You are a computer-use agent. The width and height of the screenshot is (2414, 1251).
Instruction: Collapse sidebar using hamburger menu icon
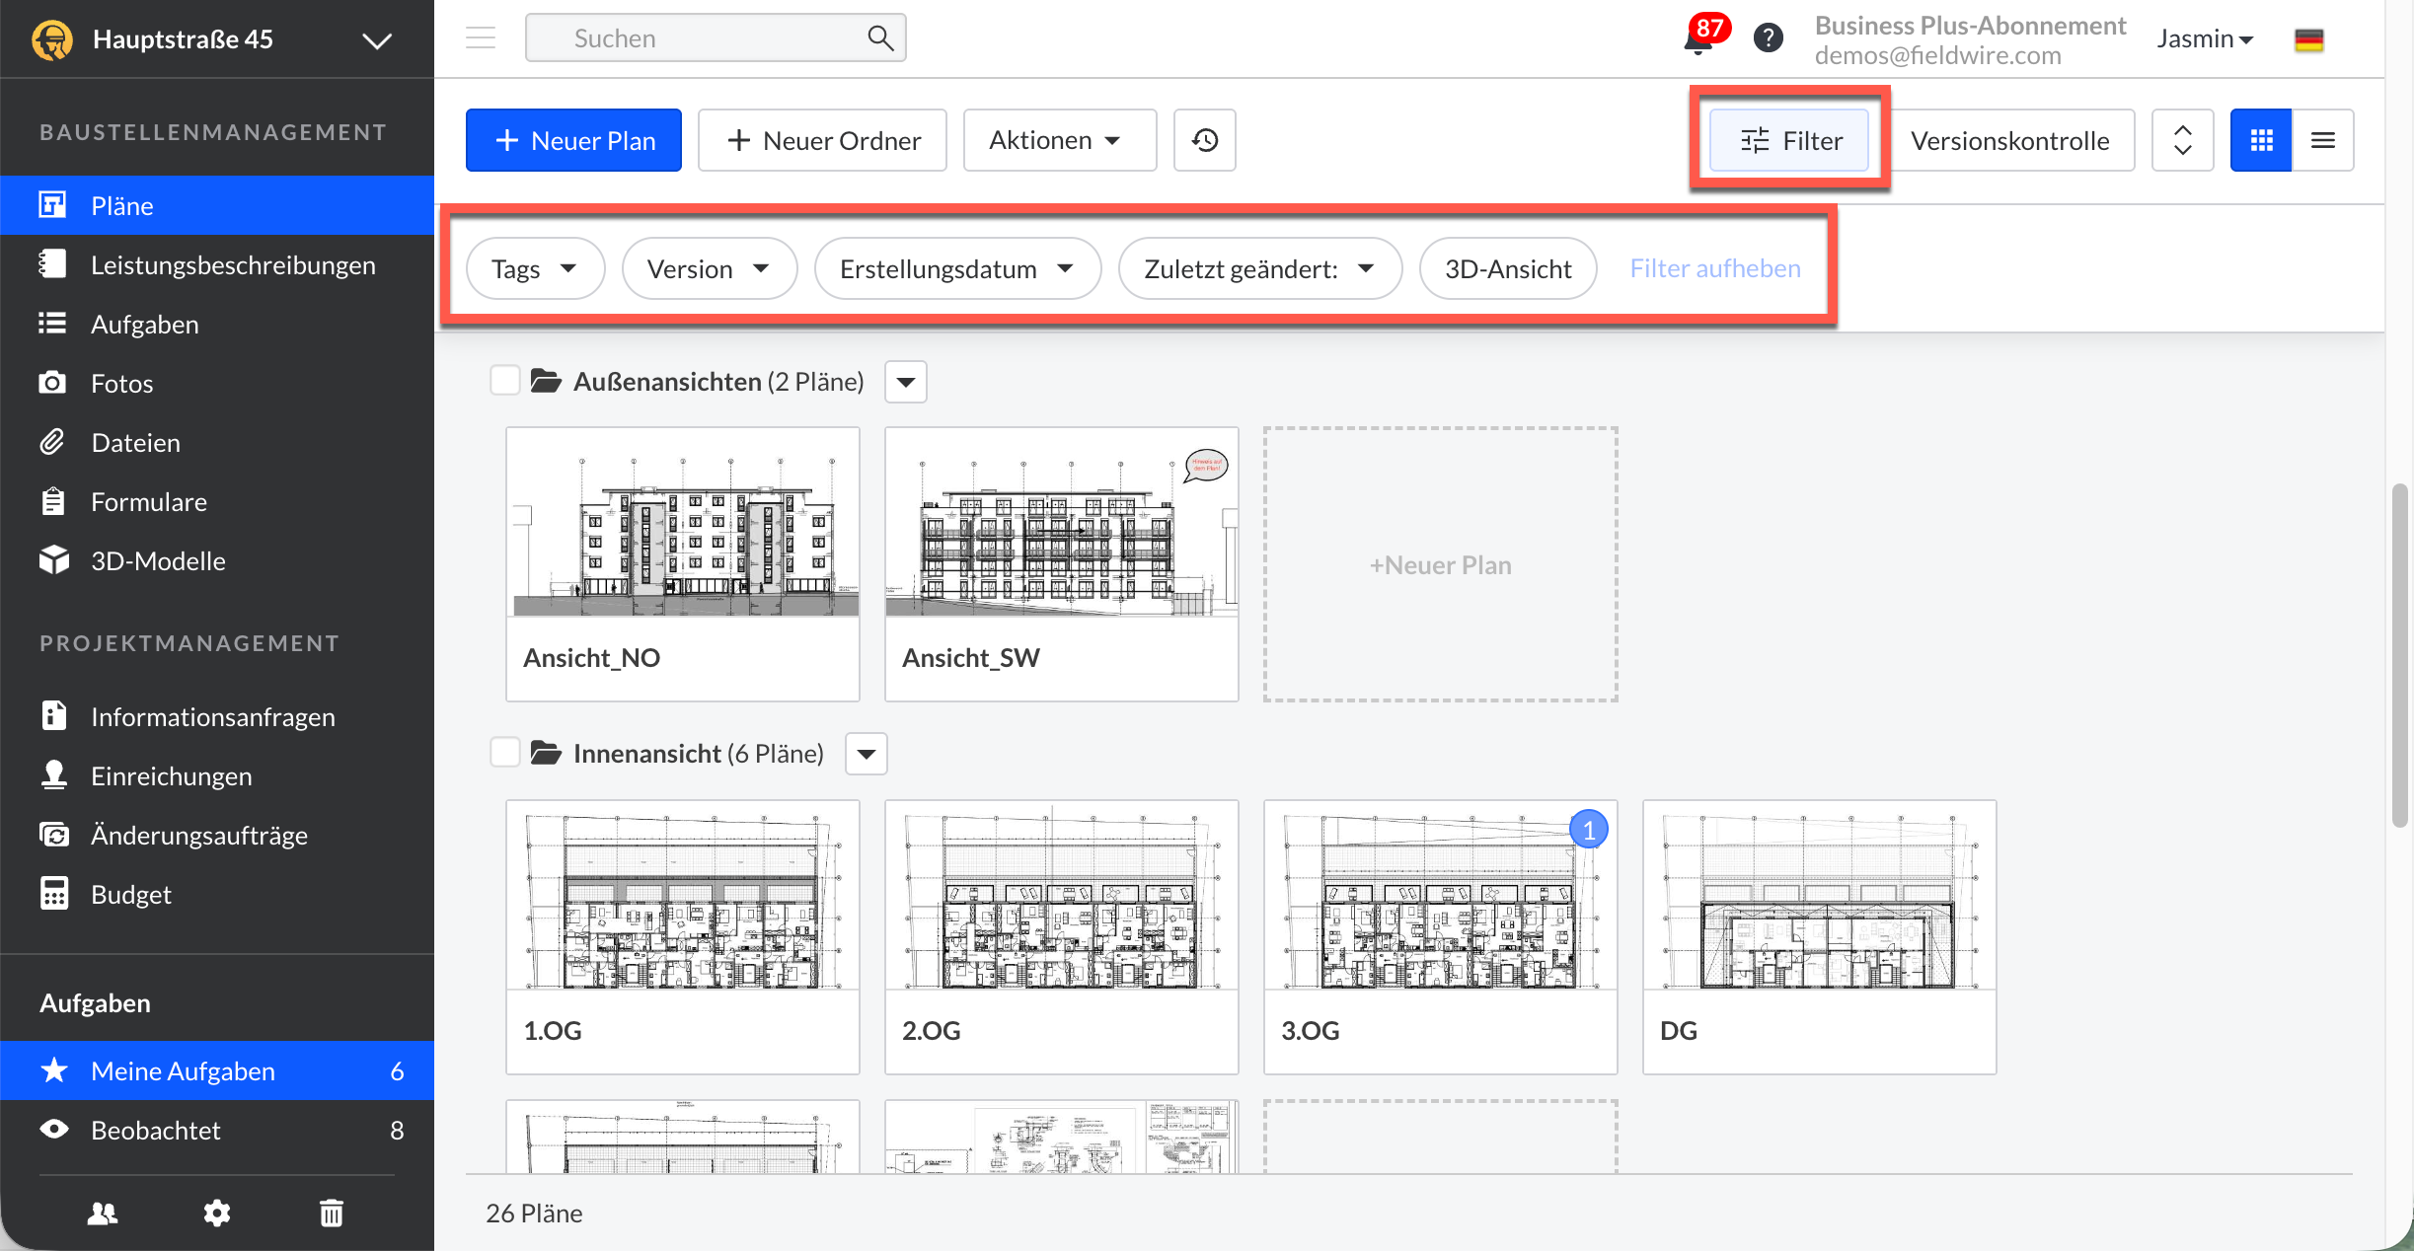pos(481,38)
